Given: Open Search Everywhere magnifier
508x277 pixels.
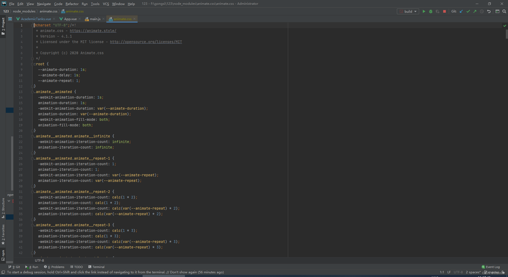Looking at the screenshot, I should 504,11.
